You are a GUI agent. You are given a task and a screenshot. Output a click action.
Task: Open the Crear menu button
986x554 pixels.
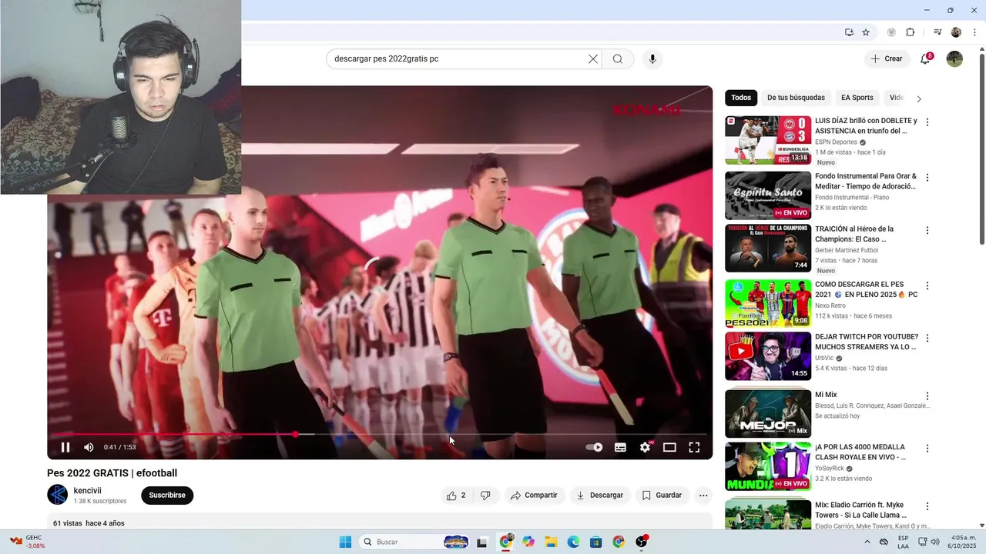[886, 58]
